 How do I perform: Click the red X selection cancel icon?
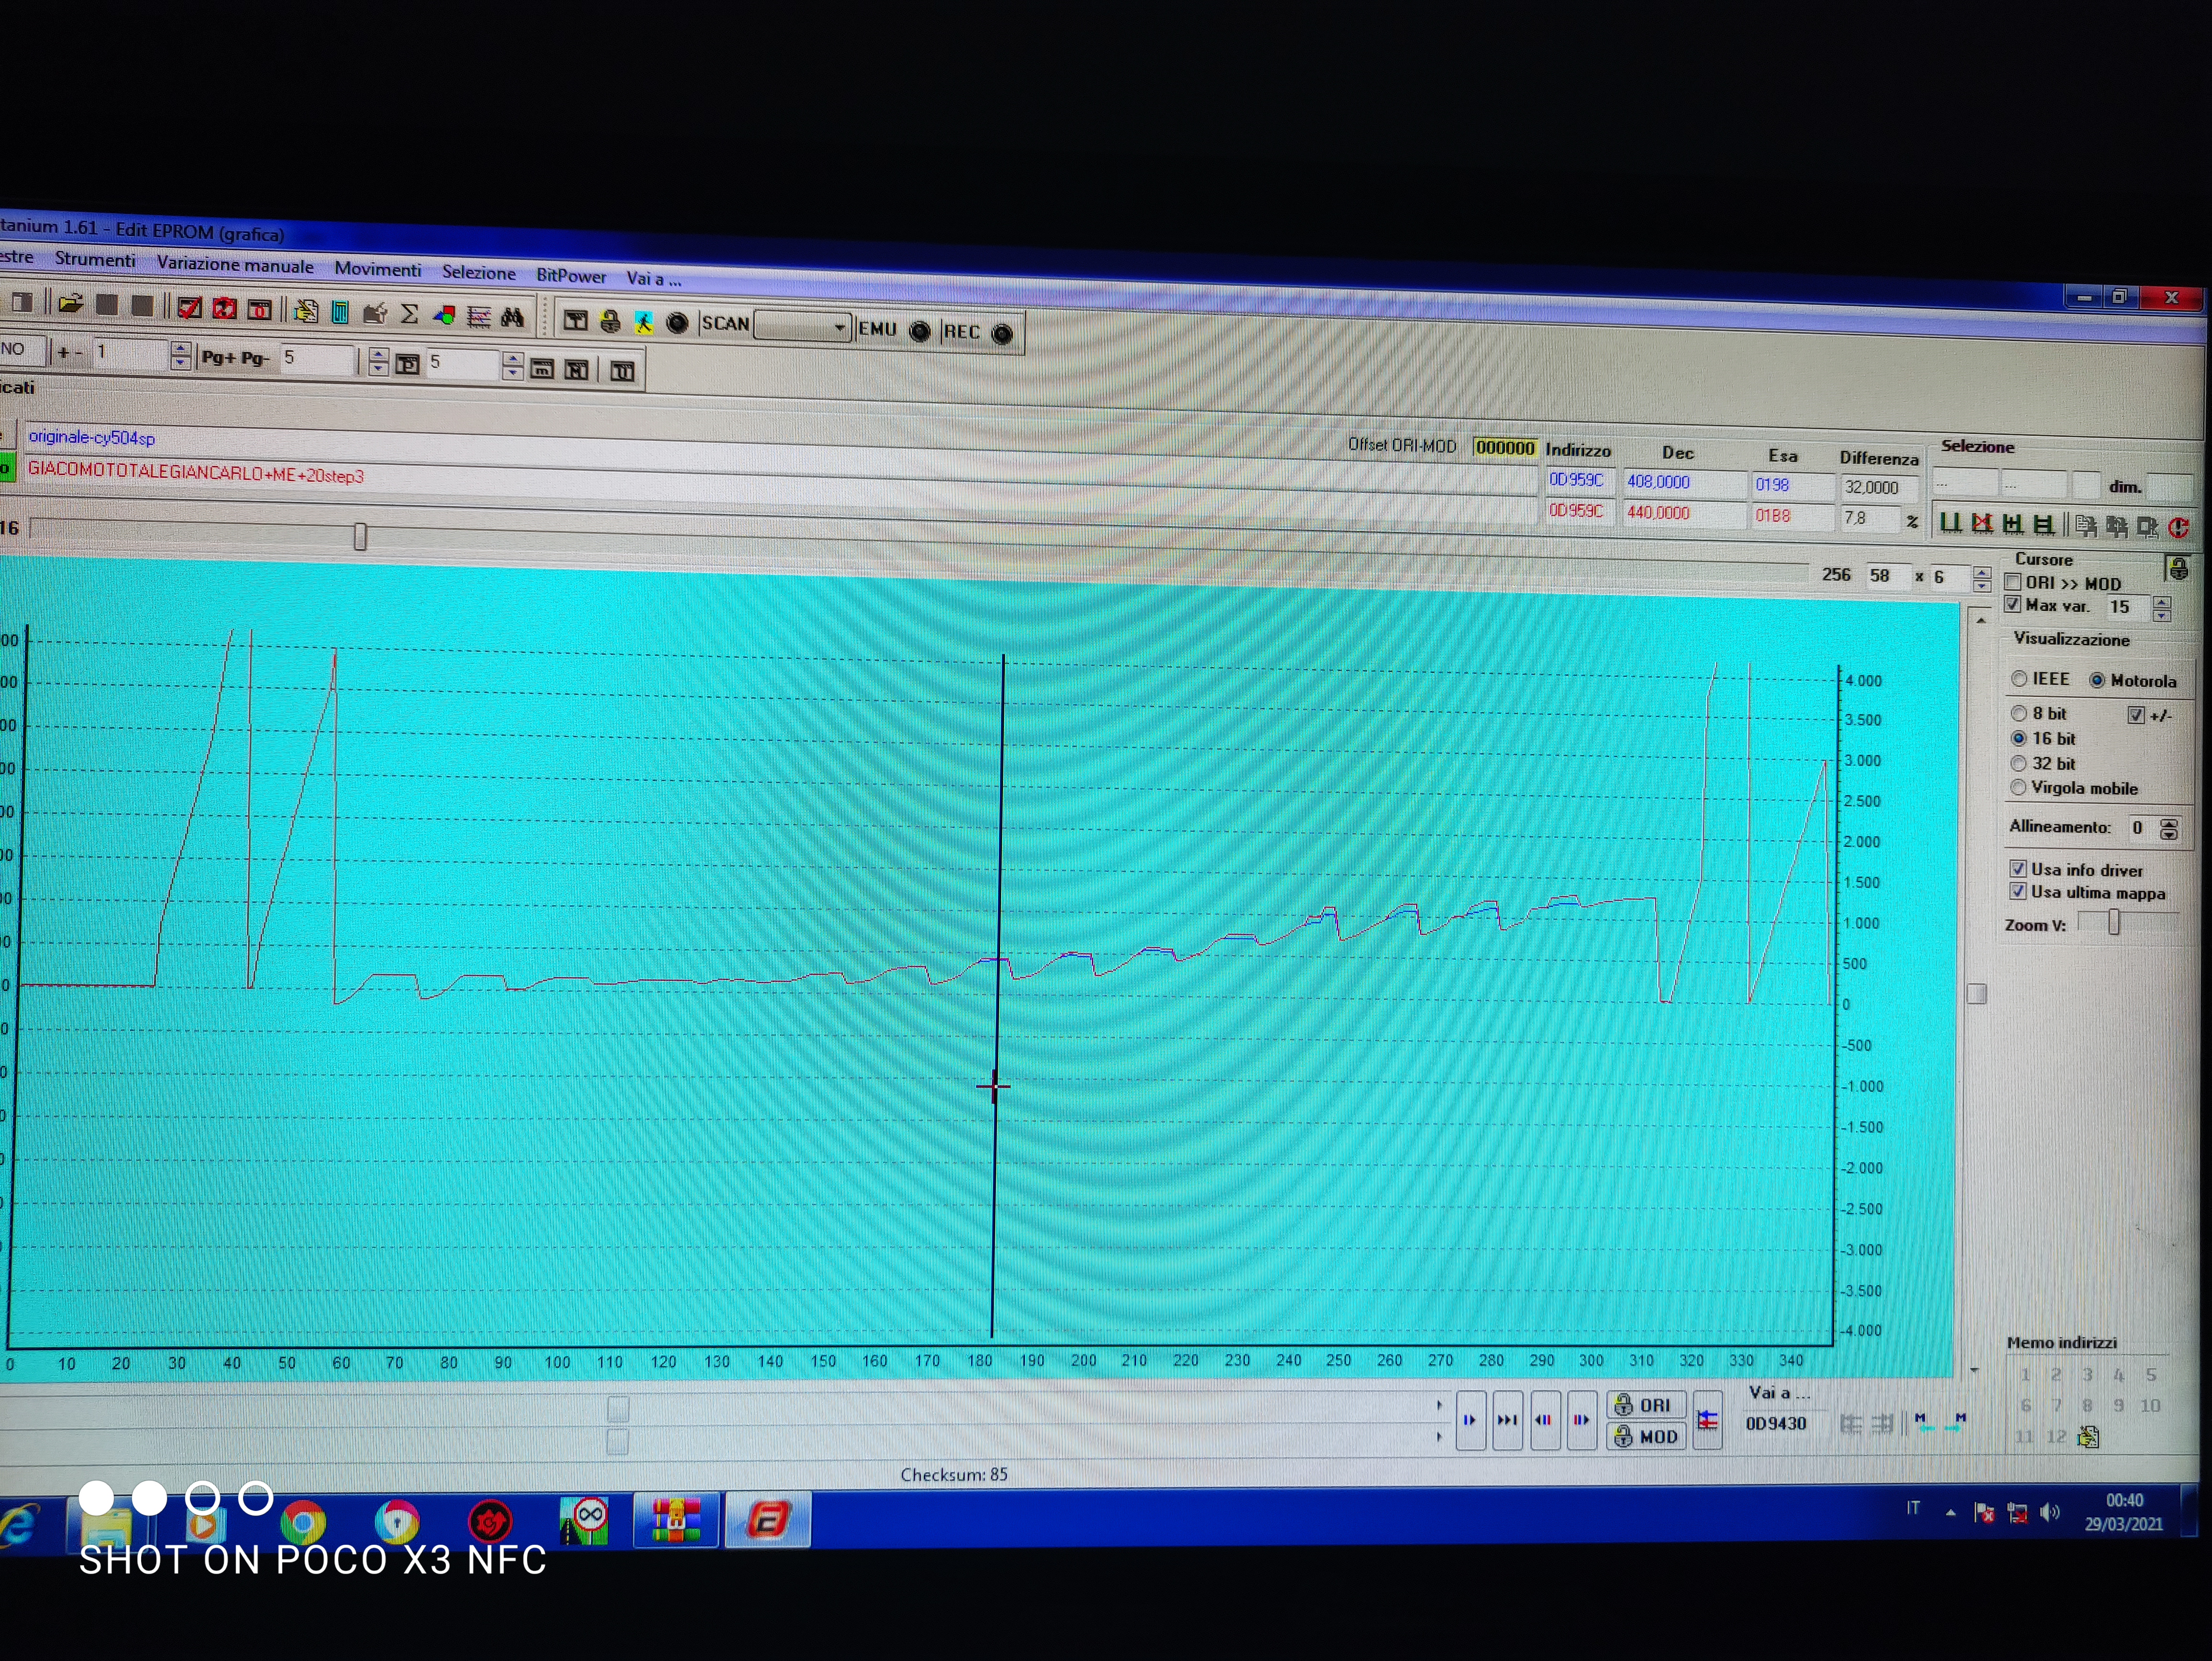(1981, 523)
